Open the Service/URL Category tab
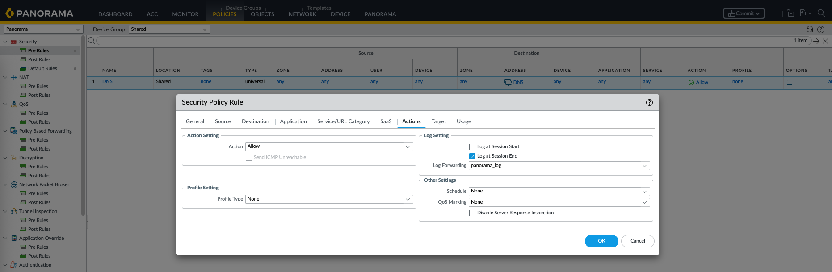Viewport: 832px width, 272px height. click(343, 121)
